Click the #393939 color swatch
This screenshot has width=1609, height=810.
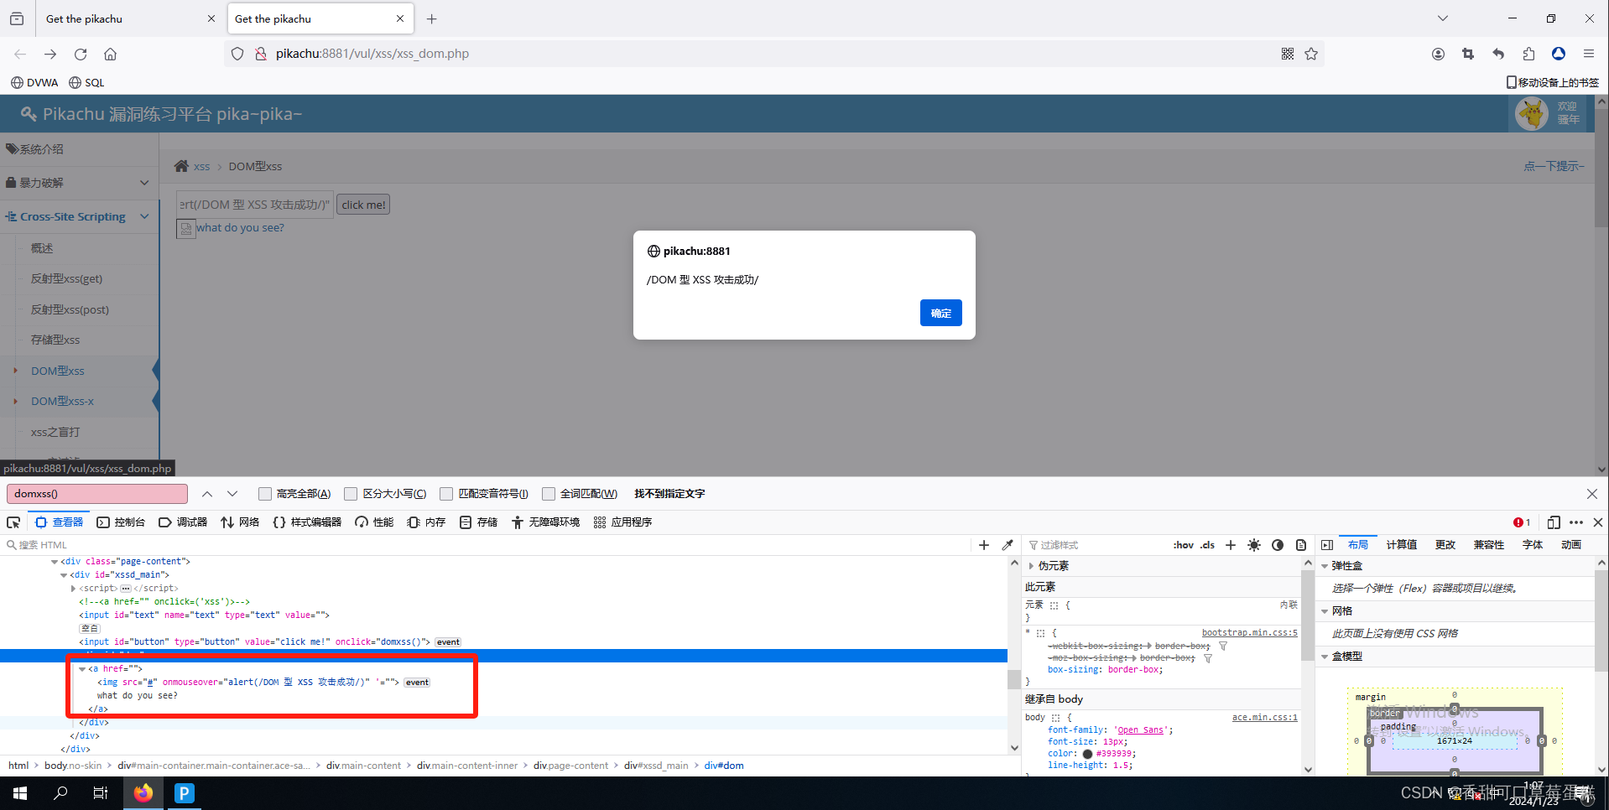coord(1087,754)
